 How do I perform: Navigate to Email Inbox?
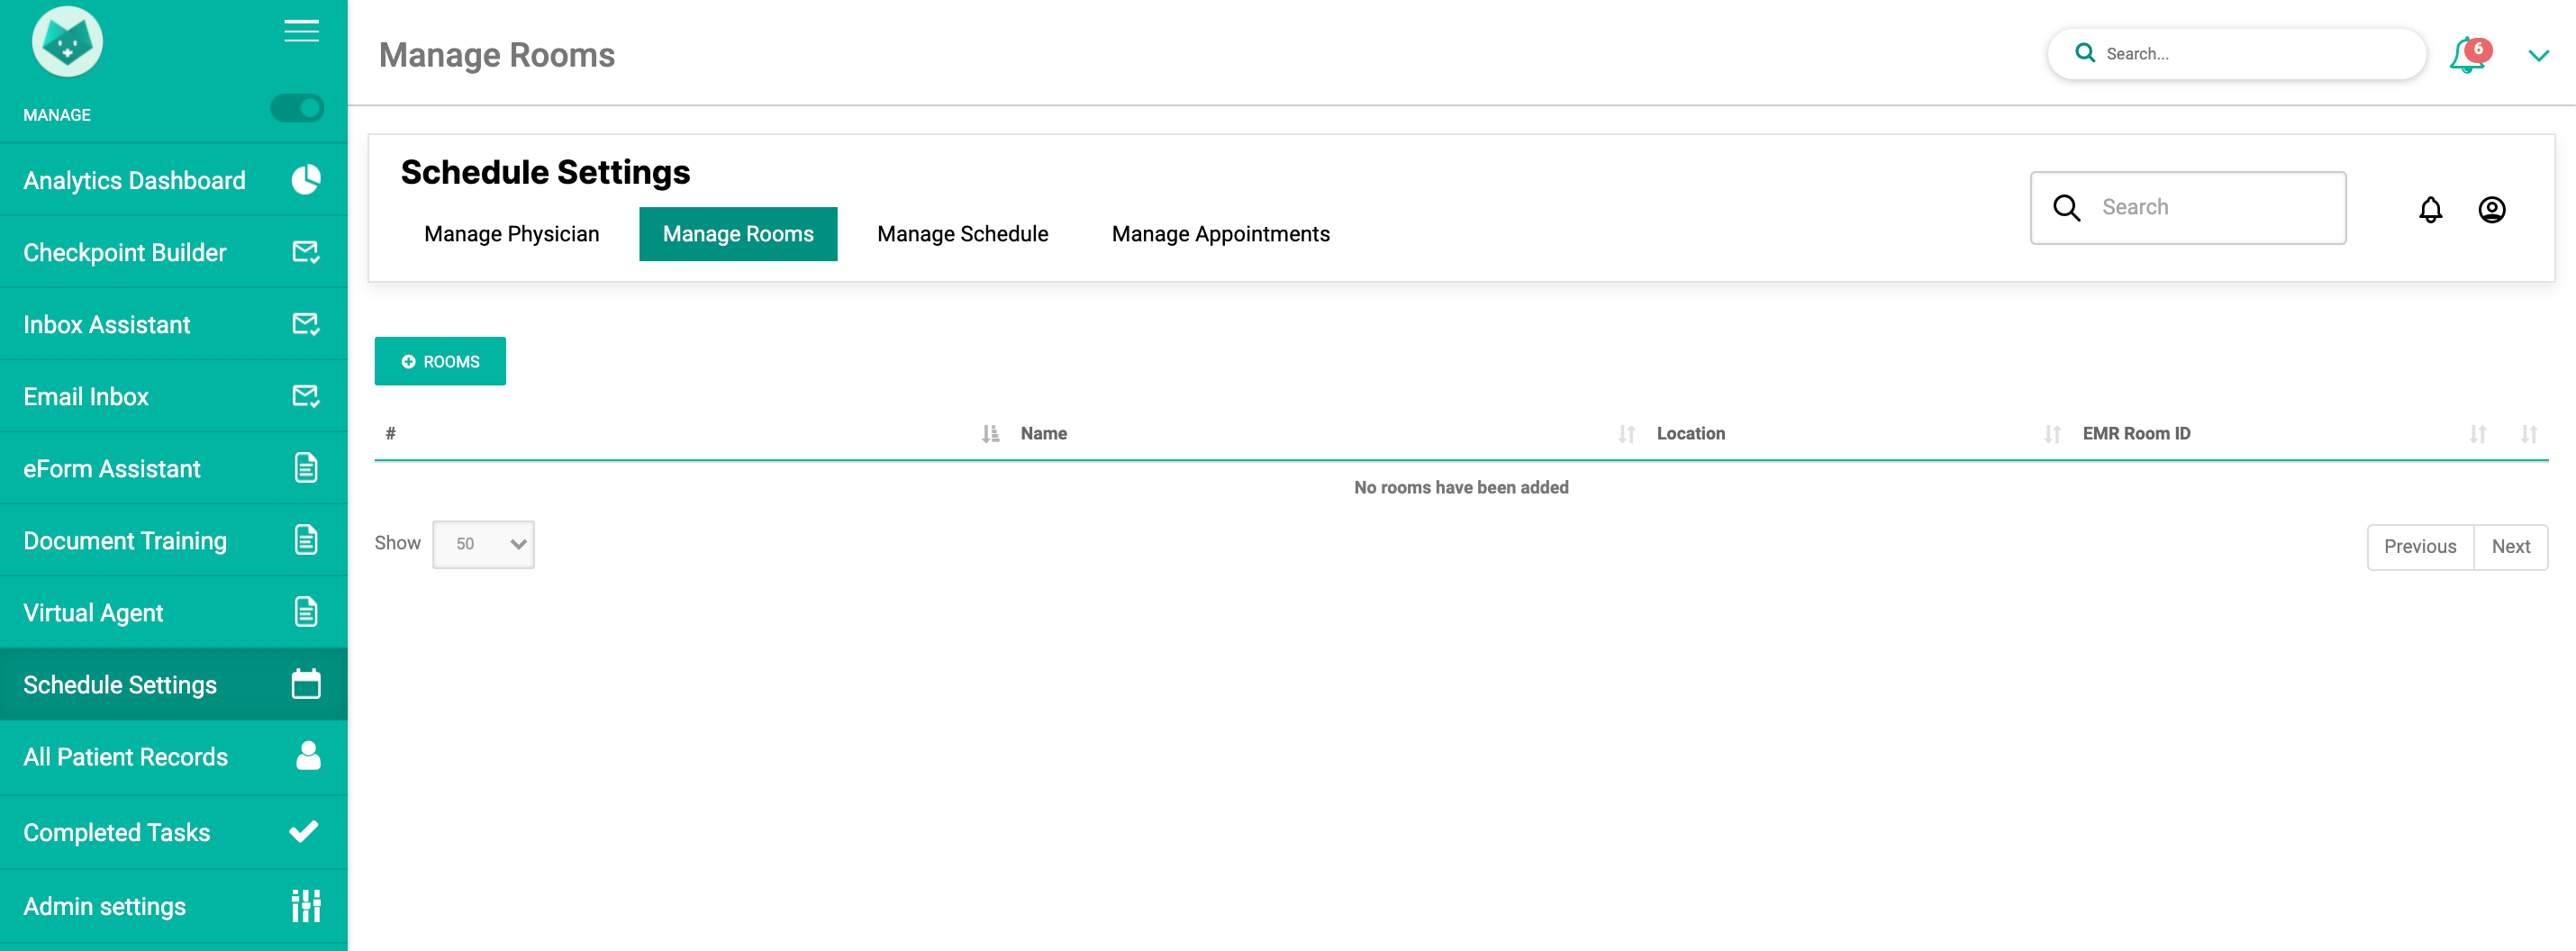pos(174,396)
